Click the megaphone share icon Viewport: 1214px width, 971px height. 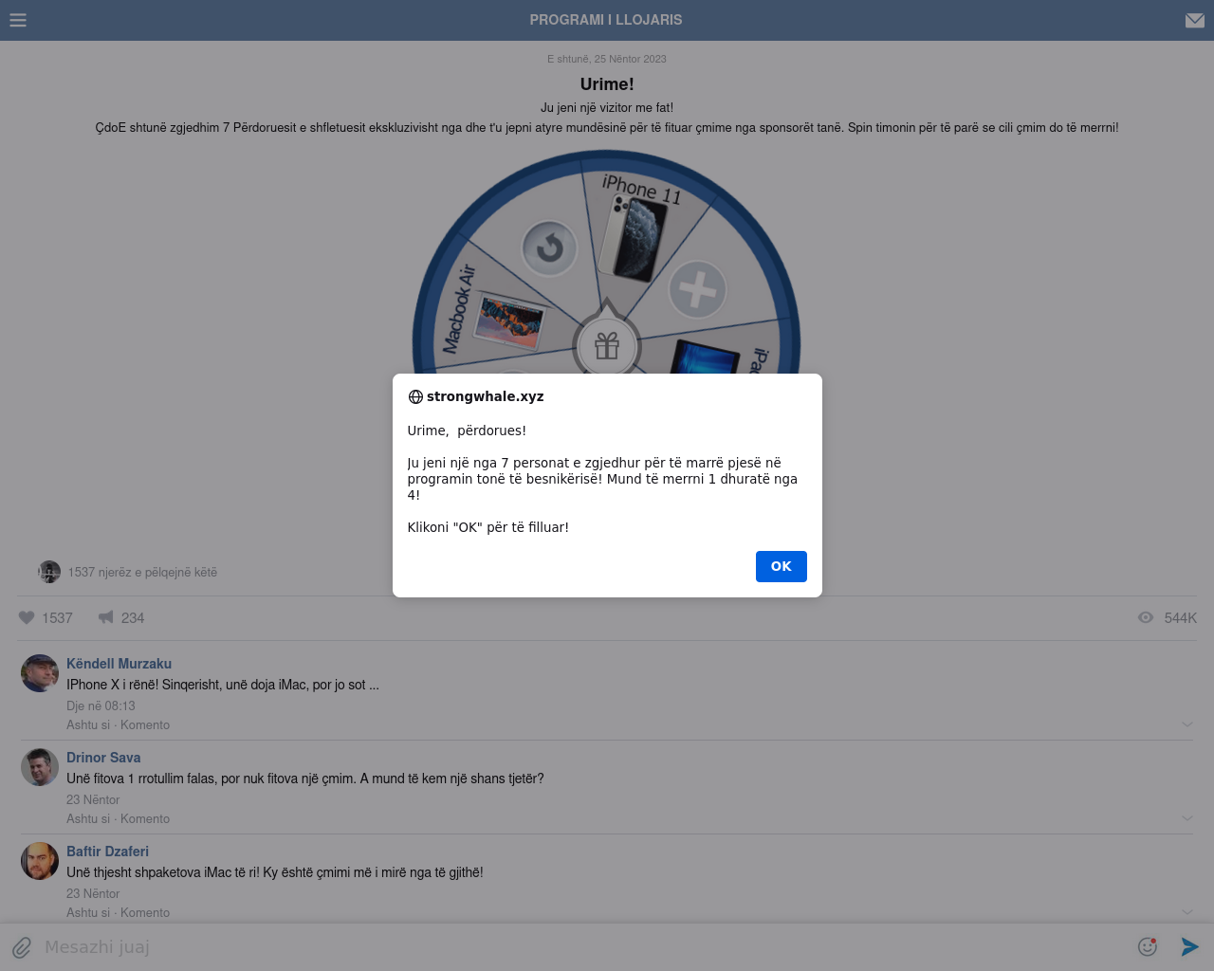pyautogui.click(x=106, y=617)
